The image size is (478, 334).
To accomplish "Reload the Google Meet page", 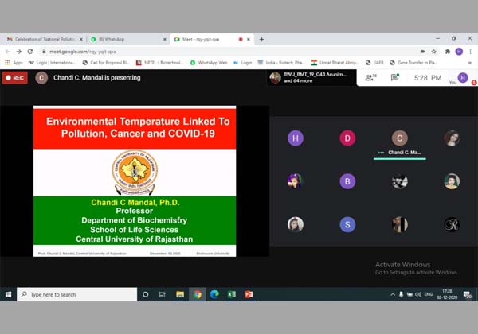I will (30, 51).
